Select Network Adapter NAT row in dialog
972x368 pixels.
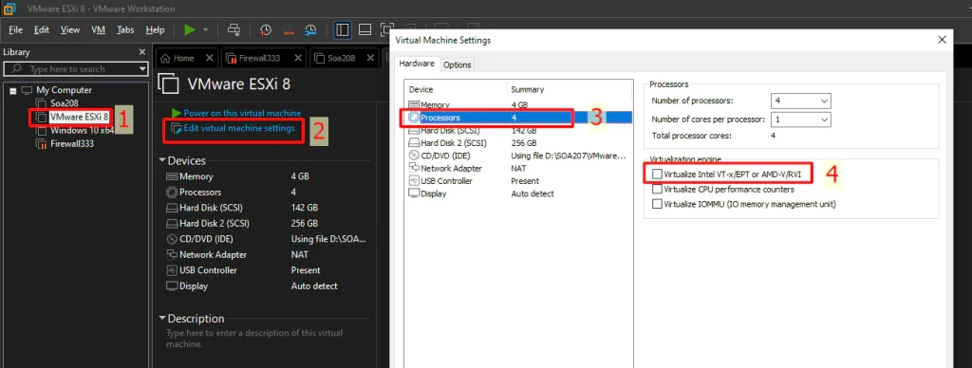[x=518, y=168]
